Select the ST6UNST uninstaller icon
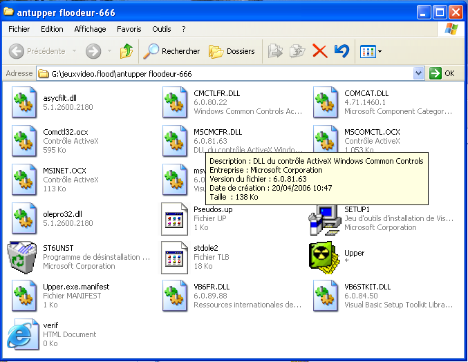Viewport: 468px width, 362px height. (x=23, y=257)
